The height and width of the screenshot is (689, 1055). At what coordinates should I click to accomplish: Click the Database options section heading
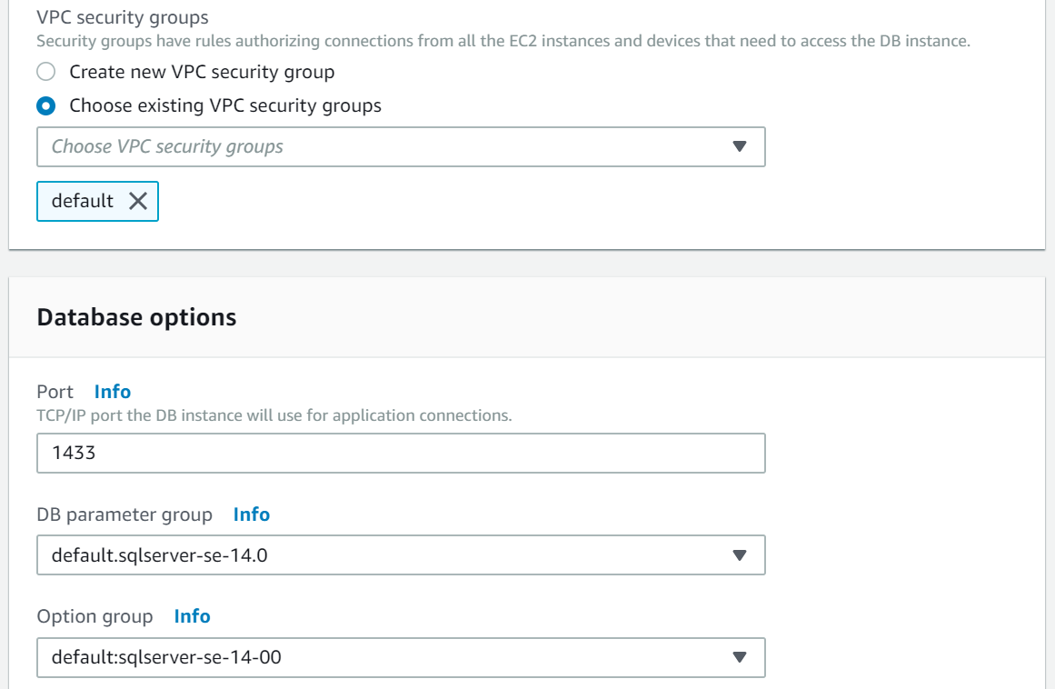[x=136, y=317]
